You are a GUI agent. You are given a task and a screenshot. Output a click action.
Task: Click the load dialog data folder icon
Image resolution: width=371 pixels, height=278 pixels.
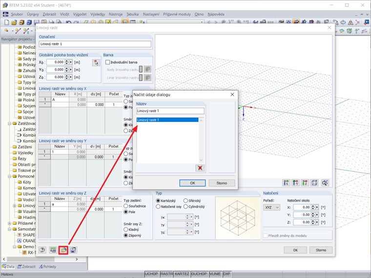(x=63, y=250)
